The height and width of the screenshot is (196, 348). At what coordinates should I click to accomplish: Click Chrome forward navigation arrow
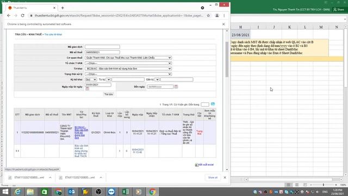16,16
